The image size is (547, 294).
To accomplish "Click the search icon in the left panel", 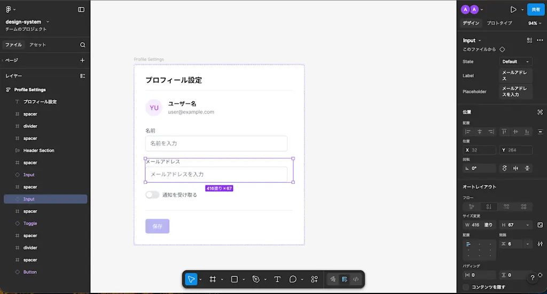I will point(83,45).
